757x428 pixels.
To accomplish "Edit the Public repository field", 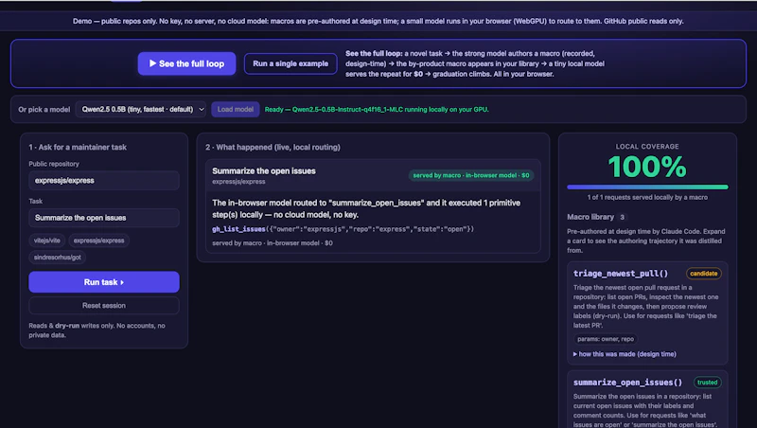I will click(x=104, y=181).
